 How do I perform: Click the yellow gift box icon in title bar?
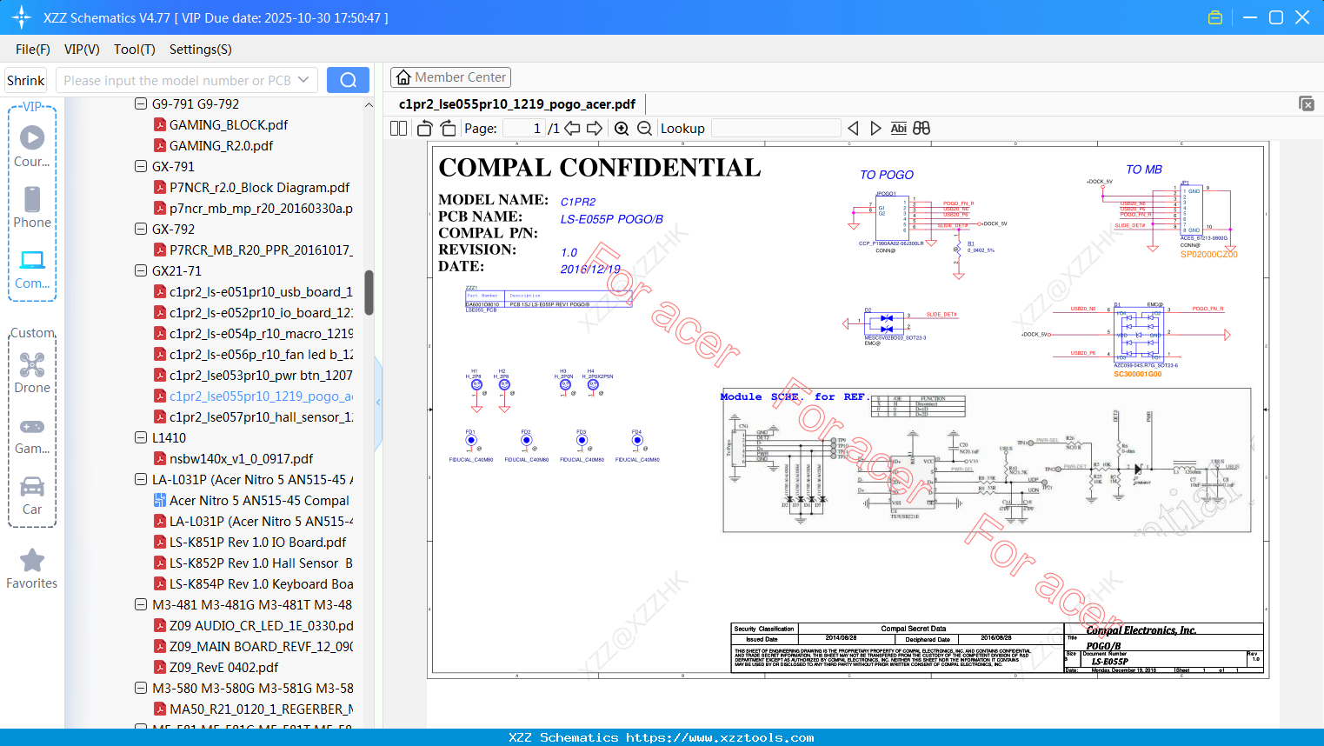click(x=1215, y=17)
